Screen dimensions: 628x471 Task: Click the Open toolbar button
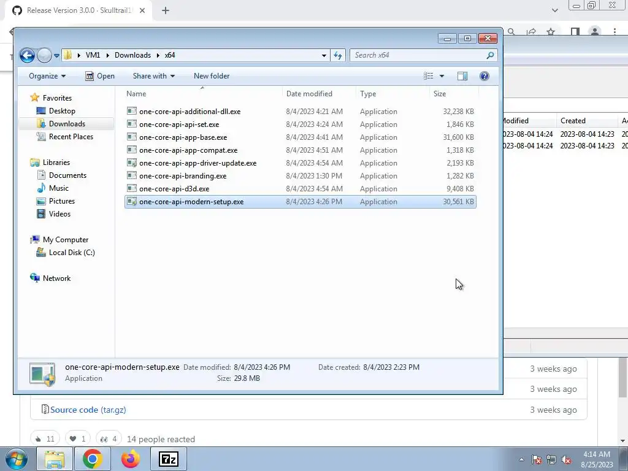100,76
